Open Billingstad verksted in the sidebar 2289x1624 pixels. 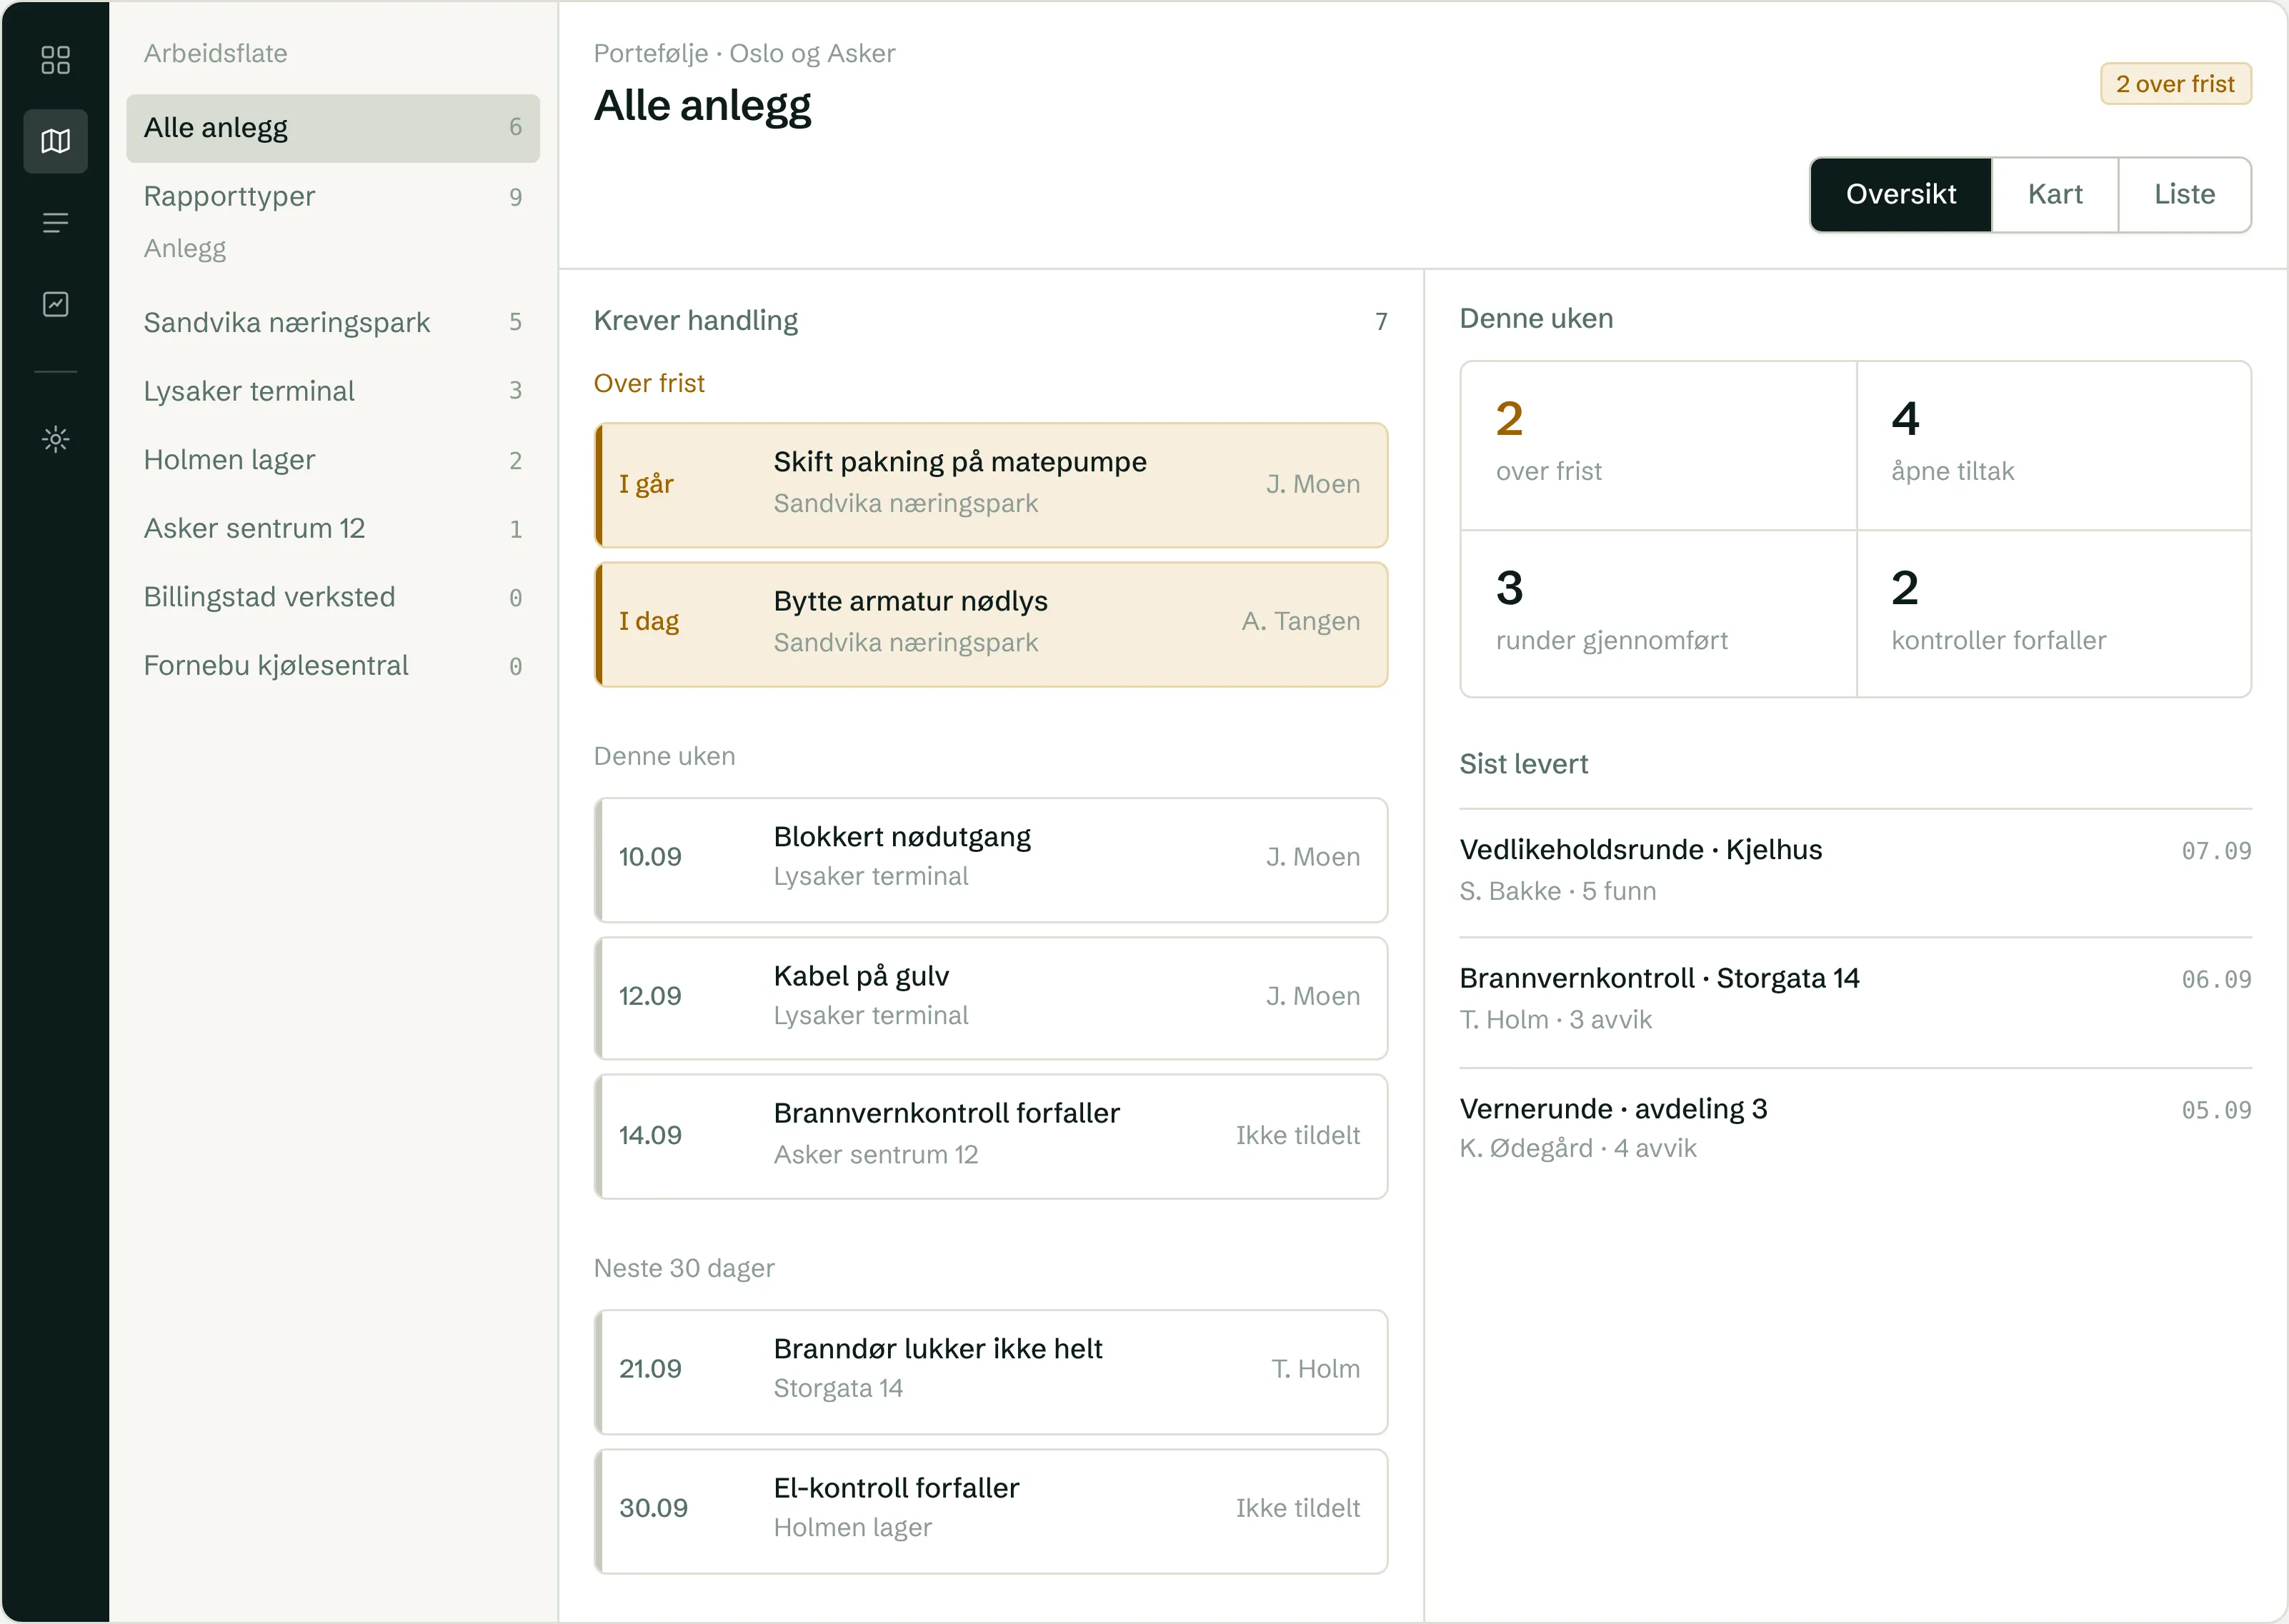(333, 597)
